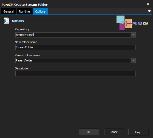Click the Options checklist page icon
Image resolution: width=153 pixels, height=138 pixels.
6,20
